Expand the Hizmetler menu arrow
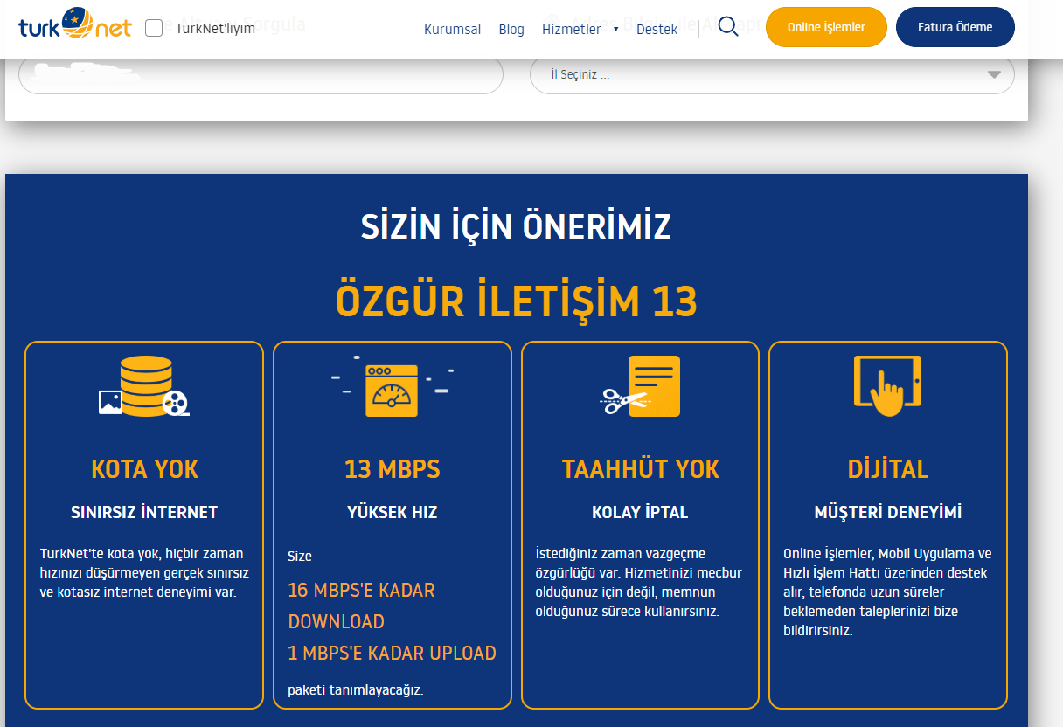Screen dimensions: 1063x727 pyautogui.click(x=616, y=29)
